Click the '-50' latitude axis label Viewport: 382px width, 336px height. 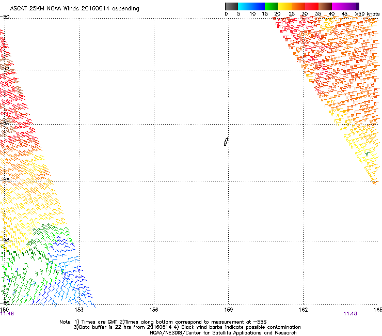click(5, 17)
